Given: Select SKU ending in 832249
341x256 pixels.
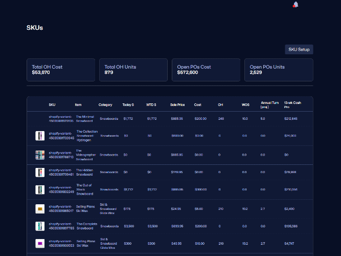Looking at the screenshot, I should pos(61,189).
